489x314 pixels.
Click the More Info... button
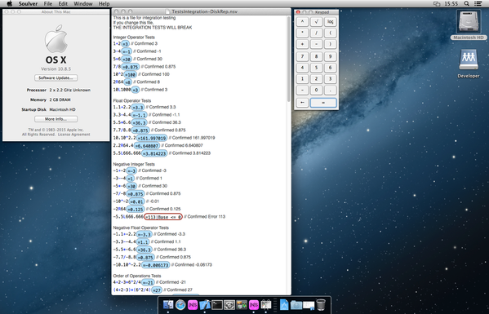(56, 119)
